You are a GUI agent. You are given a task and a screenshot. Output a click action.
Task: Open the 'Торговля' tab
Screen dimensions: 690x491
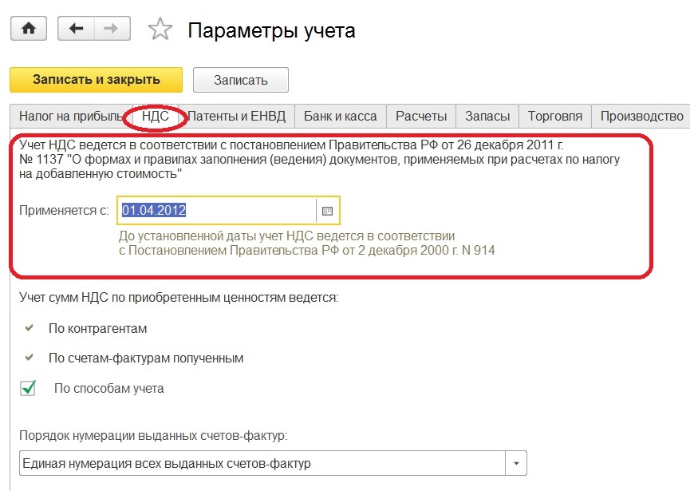point(555,117)
